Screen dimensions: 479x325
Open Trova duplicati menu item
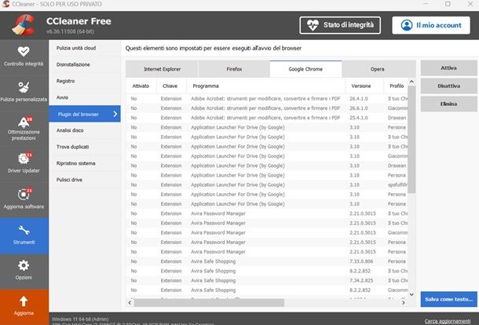coord(85,147)
